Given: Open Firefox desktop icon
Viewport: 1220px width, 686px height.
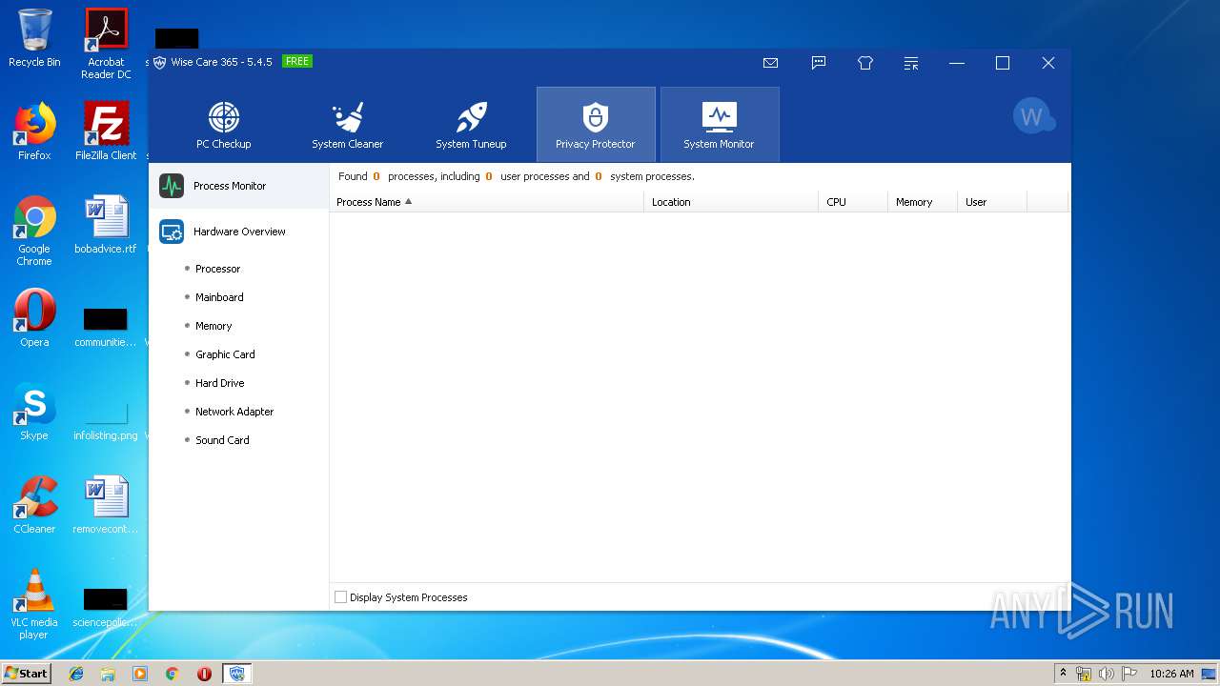Looking at the screenshot, I should click(34, 131).
